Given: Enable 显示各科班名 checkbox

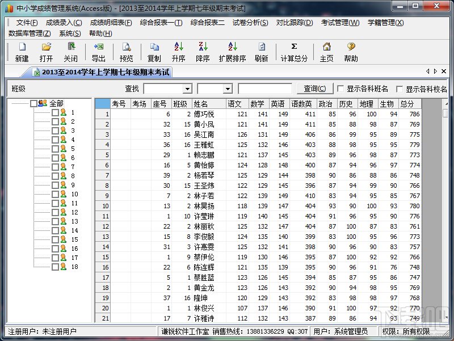Looking at the screenshot, I should [341, 89].
